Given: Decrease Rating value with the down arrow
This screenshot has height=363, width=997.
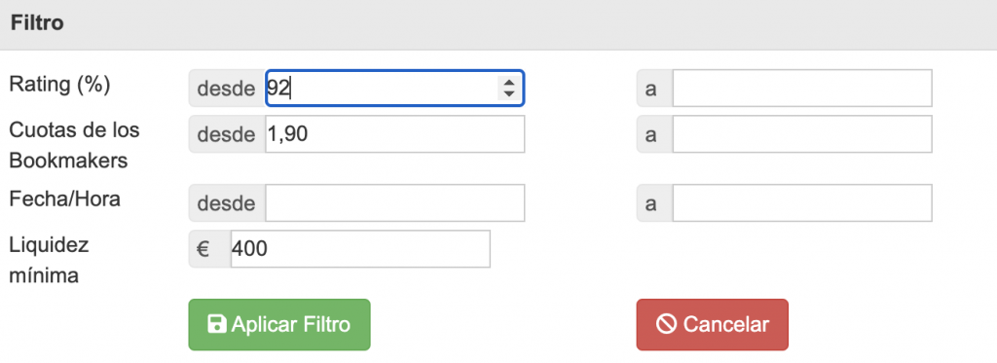Looking at the screenshot, I should (x=508, y=93).
